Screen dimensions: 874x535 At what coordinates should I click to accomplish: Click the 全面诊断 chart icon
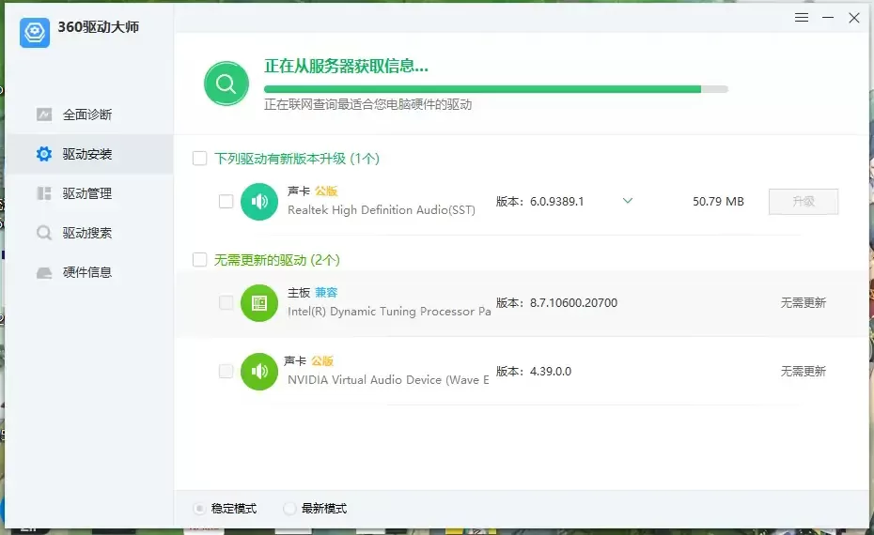click(44, 115)
